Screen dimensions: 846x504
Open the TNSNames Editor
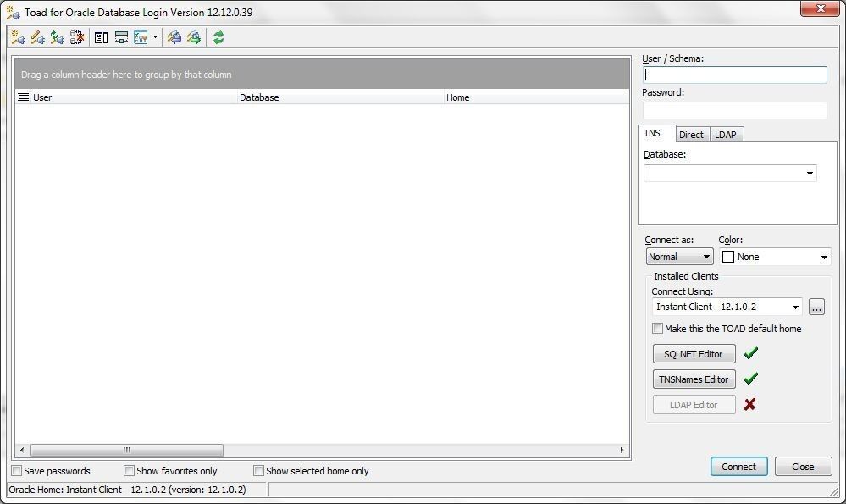coord(694,379)
